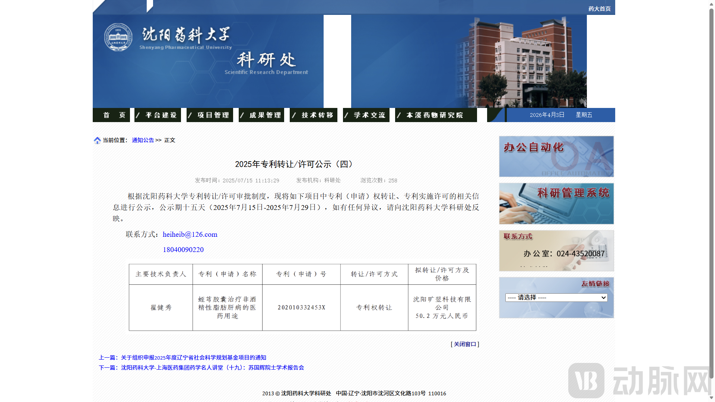Click the home icon beside 当前位置

coord(98,140)
